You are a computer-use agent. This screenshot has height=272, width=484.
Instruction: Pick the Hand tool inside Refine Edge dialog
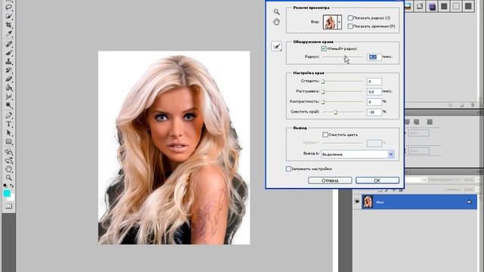tap(276, 22)
